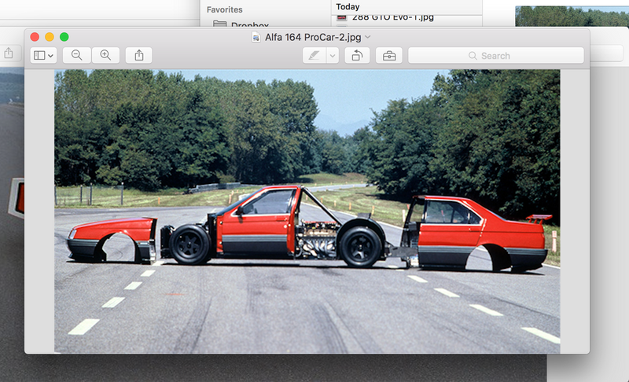Screen dimensions: 629x382
Task: Click the Search field in Preview
Action: coord(496,56)
